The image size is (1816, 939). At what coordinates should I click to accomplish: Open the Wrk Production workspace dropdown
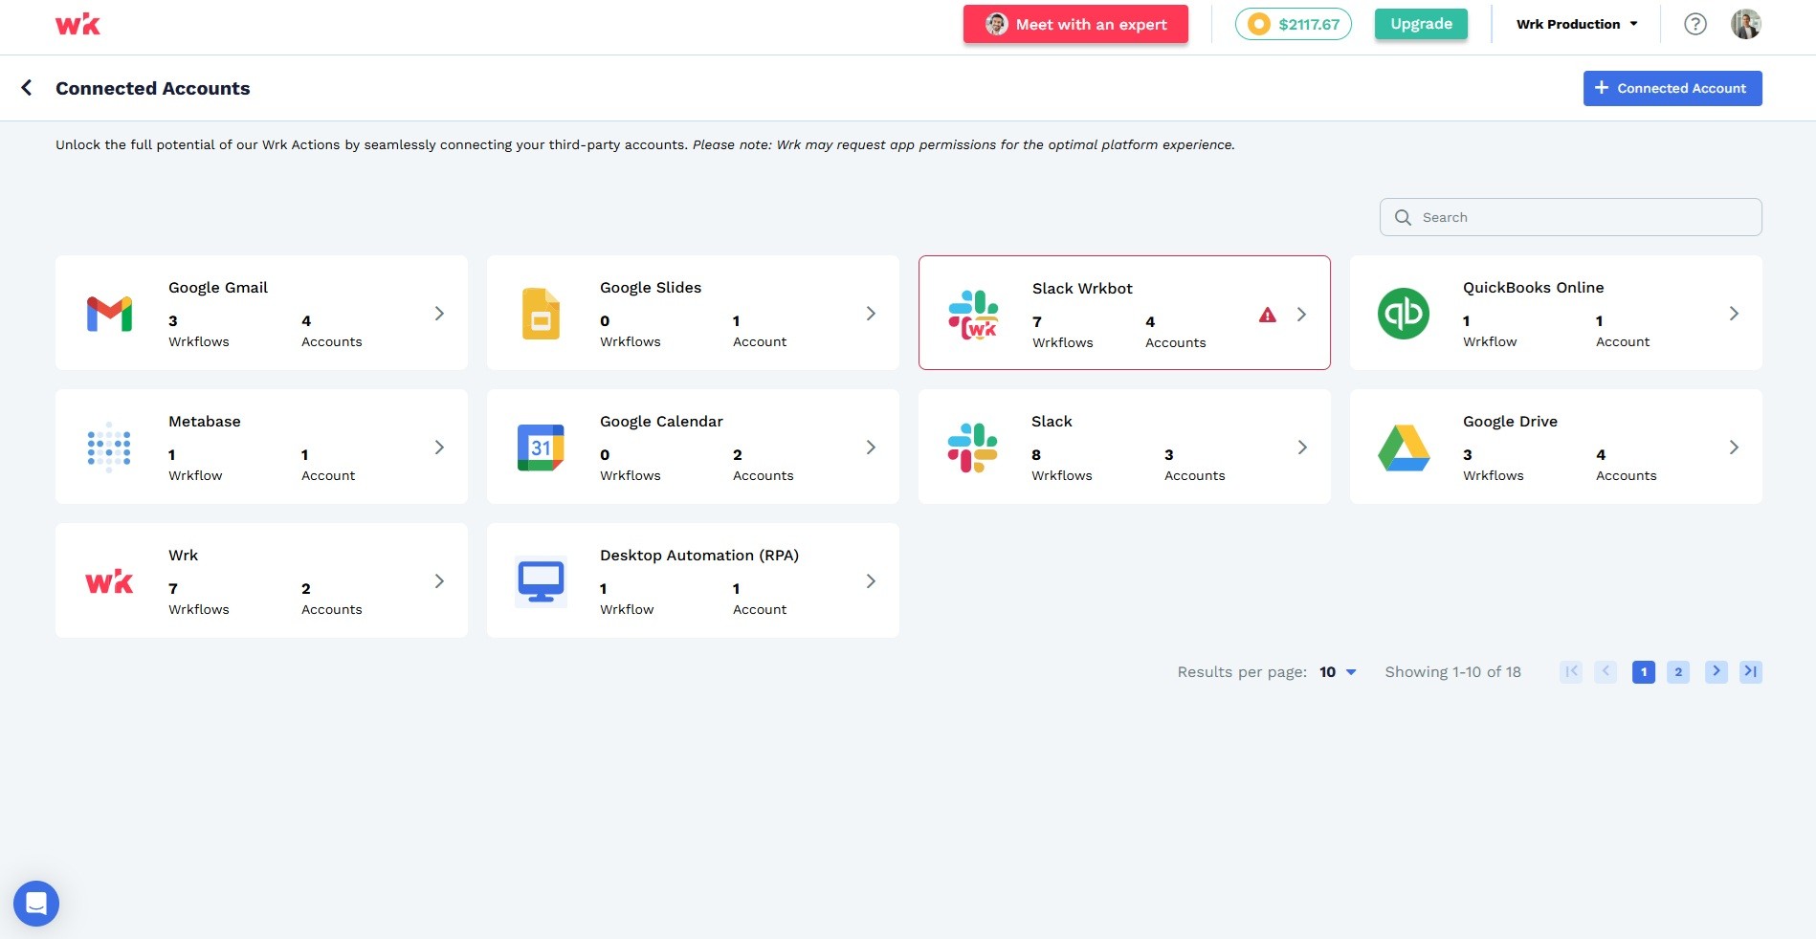pos(1577,24)
